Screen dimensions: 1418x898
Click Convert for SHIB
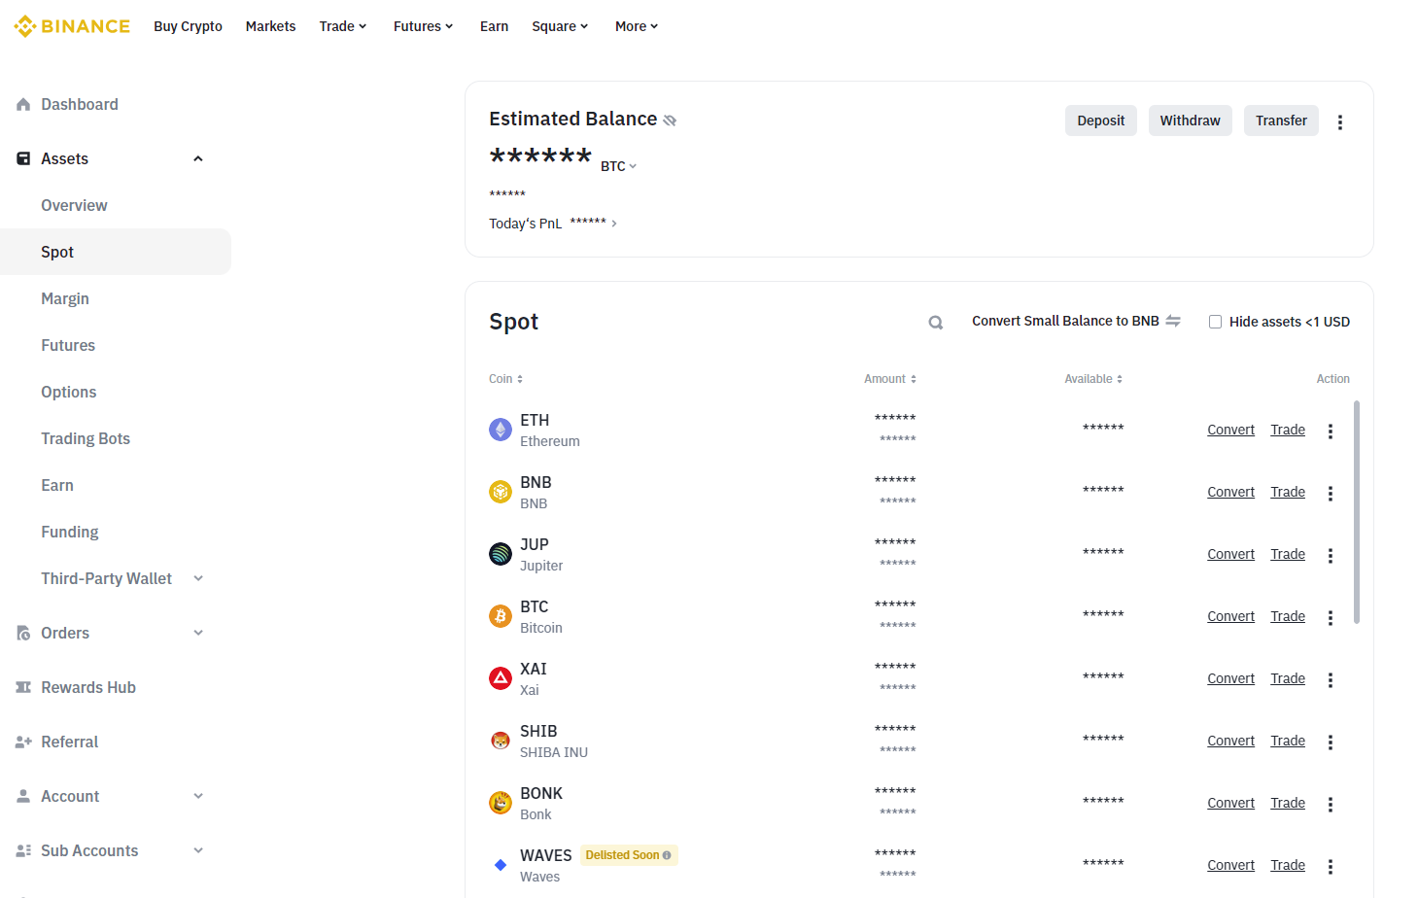coord(1230,741)
